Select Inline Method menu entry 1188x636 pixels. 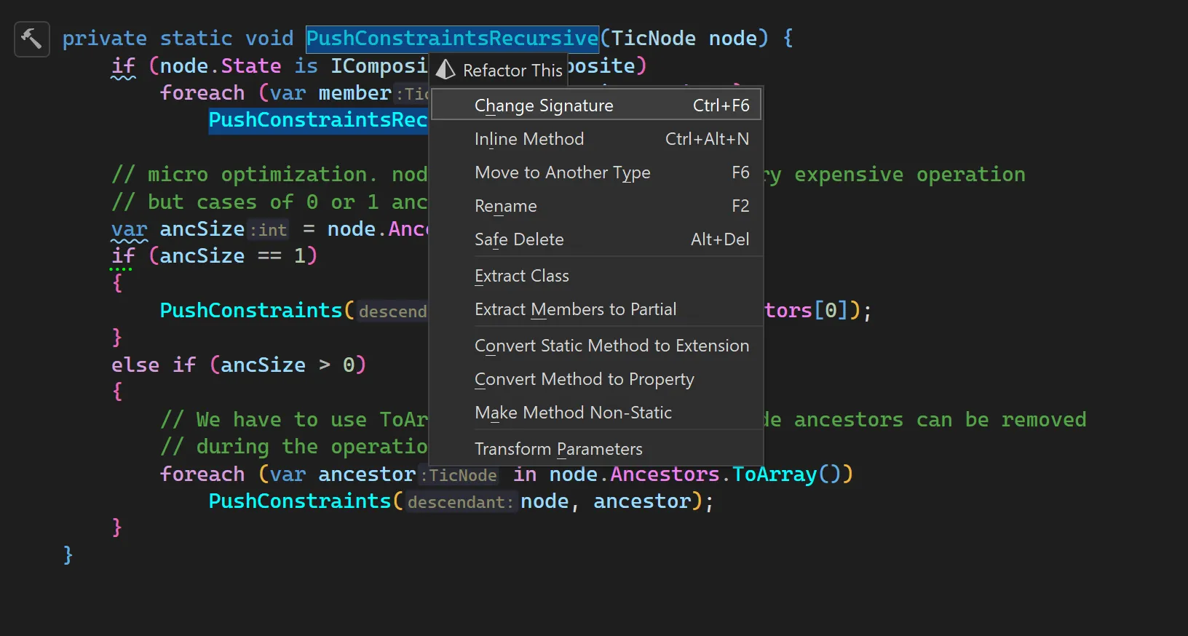[596, 138]
